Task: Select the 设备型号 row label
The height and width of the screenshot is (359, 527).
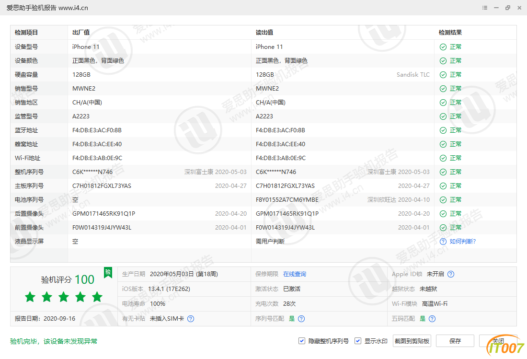Action: coord(26,47)
